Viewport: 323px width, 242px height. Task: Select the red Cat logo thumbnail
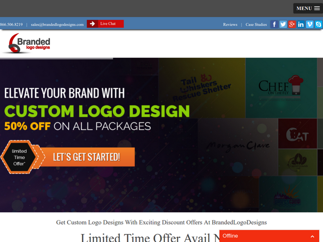[297, 134]
